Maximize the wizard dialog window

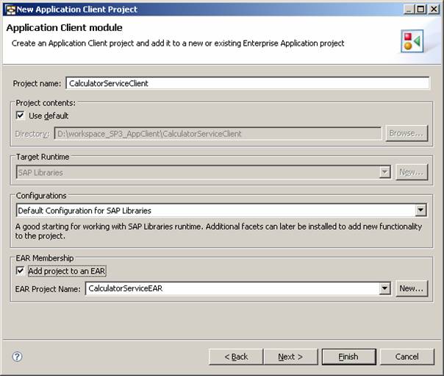pyautogui.click(x=421, y=9)
